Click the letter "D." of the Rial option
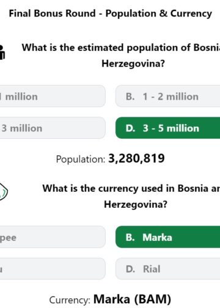Screen dimensions: 220x308 point(130,269)
